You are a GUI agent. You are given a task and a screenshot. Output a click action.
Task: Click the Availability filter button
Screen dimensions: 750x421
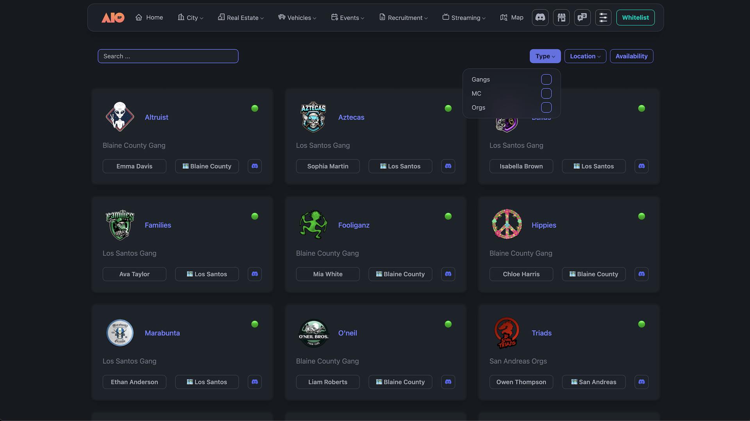tap(631, 56)
